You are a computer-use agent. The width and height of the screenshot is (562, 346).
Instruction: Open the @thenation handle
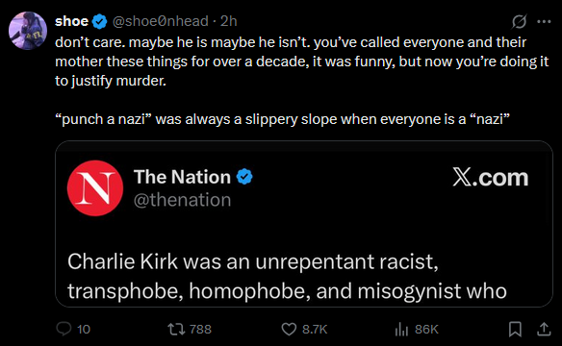tap(182, 200)
